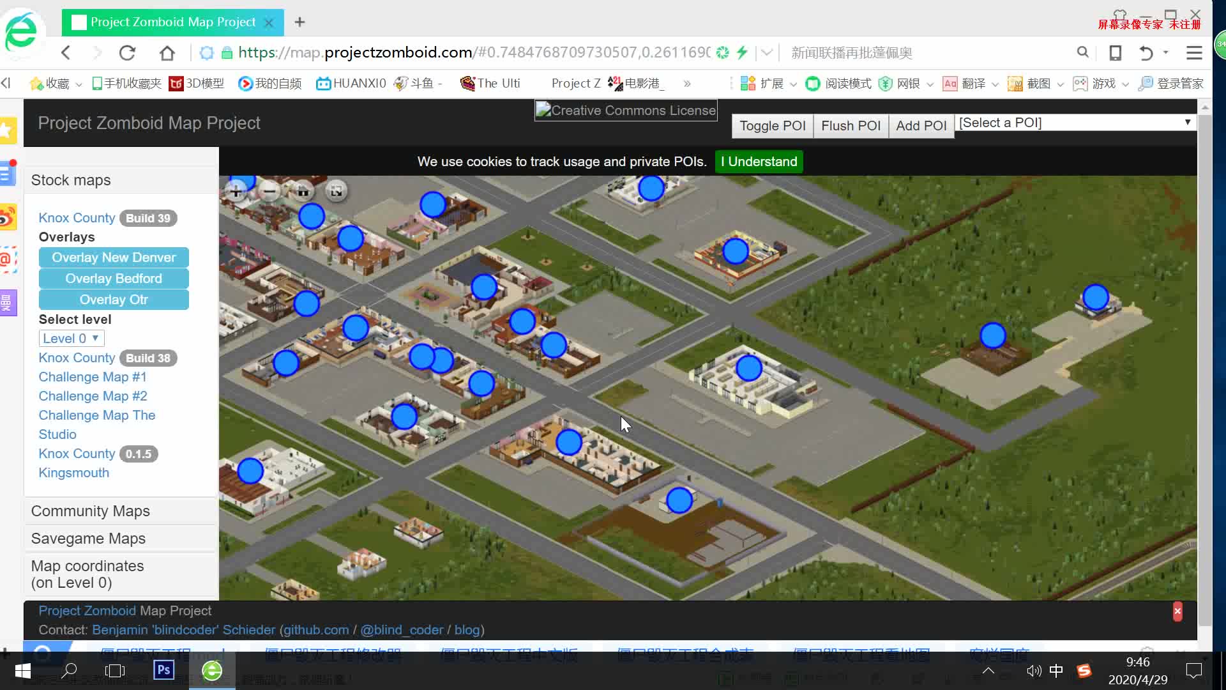
Task: Open Windows Start menu
Action: click(x=23, y=671)
